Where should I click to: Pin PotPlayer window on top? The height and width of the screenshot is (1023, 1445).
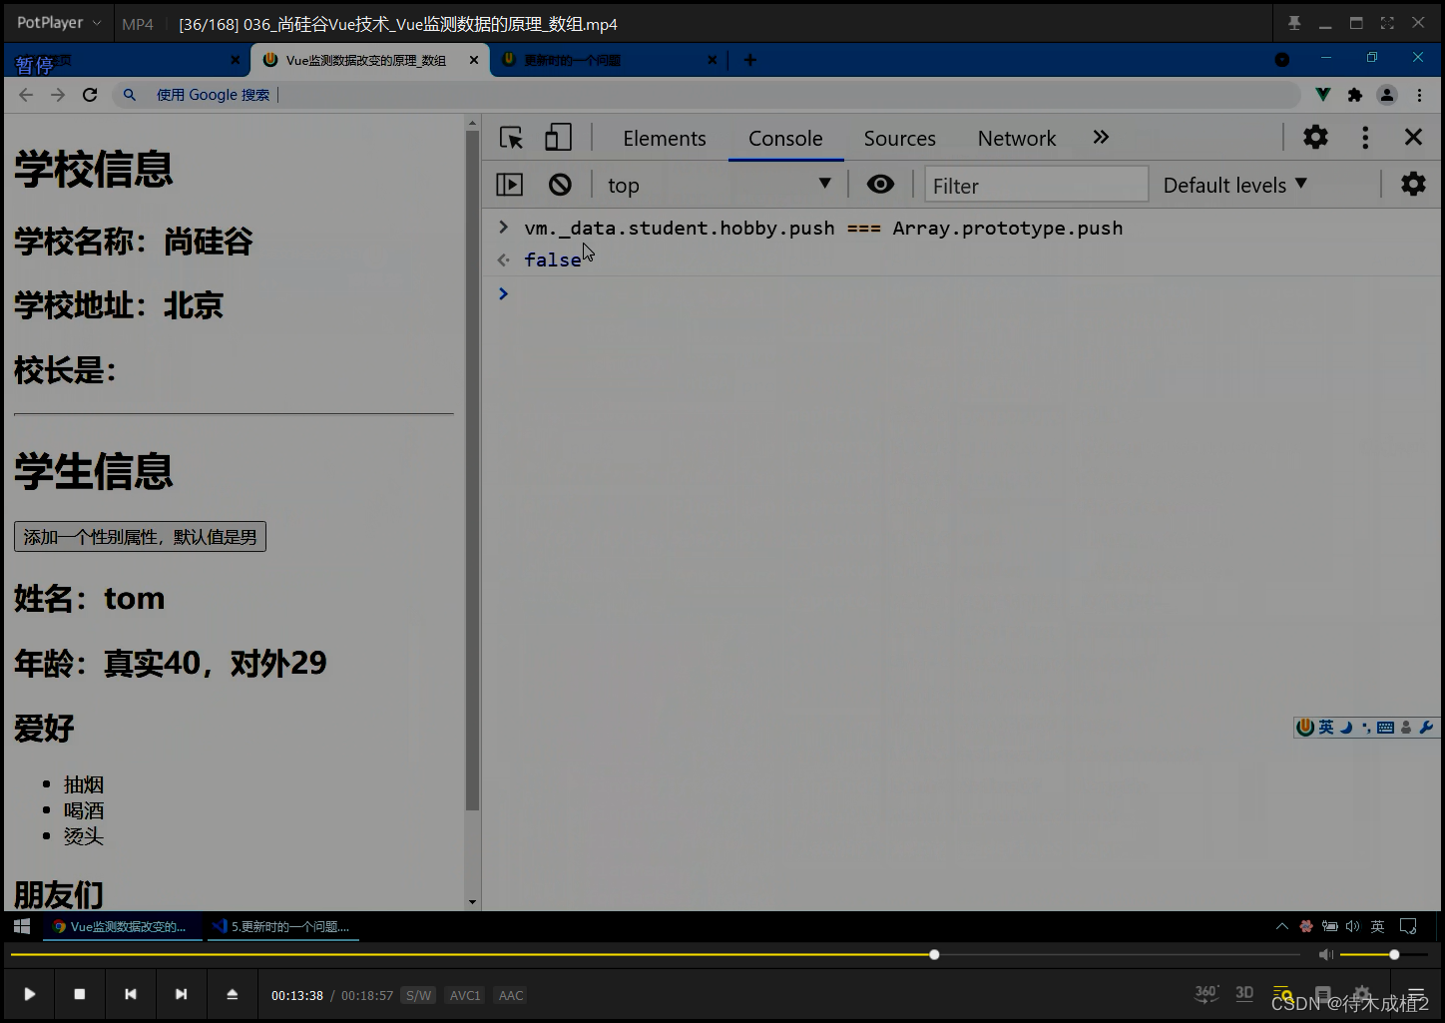point(1294,23)
